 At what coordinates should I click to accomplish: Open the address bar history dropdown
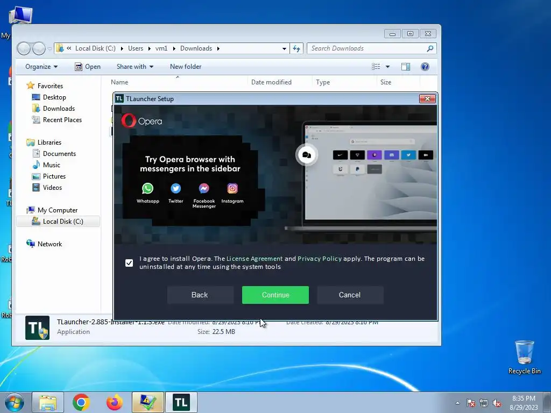pos(284,48)
